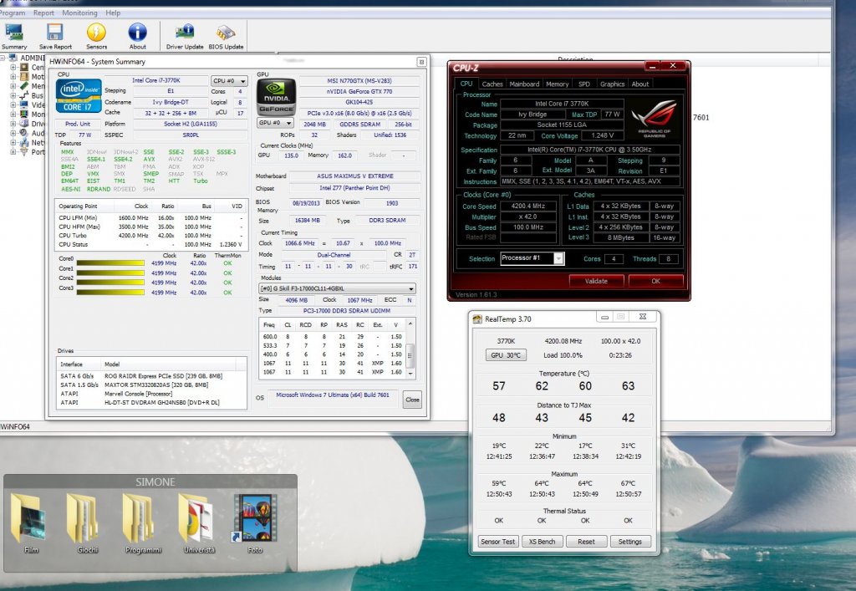The height and width of the screenshot is (591, 856).
Task: Open the Report menu
Action: pyautogui.click(x=43, y=13)
